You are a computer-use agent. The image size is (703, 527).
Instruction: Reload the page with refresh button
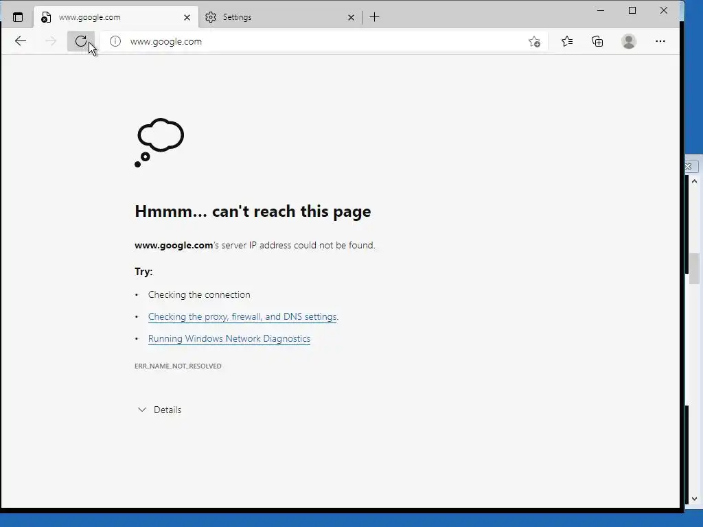81,41
